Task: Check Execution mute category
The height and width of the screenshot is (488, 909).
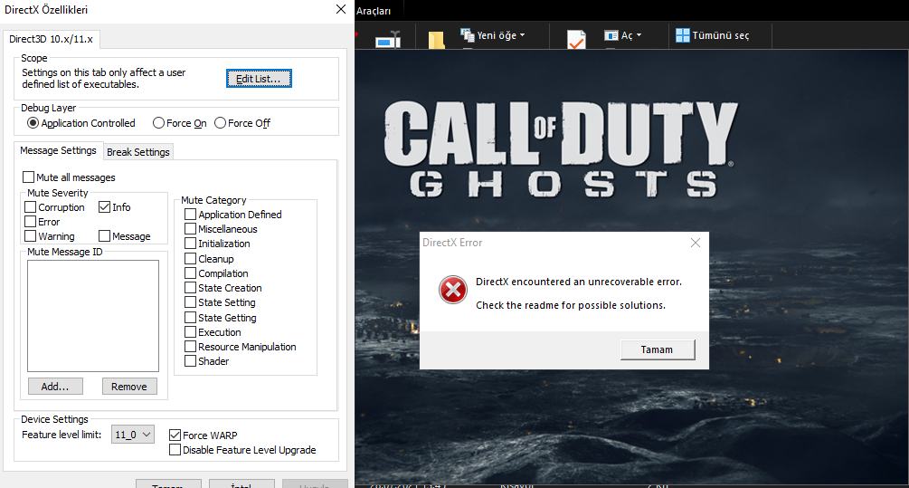Action: click(190, 332)
